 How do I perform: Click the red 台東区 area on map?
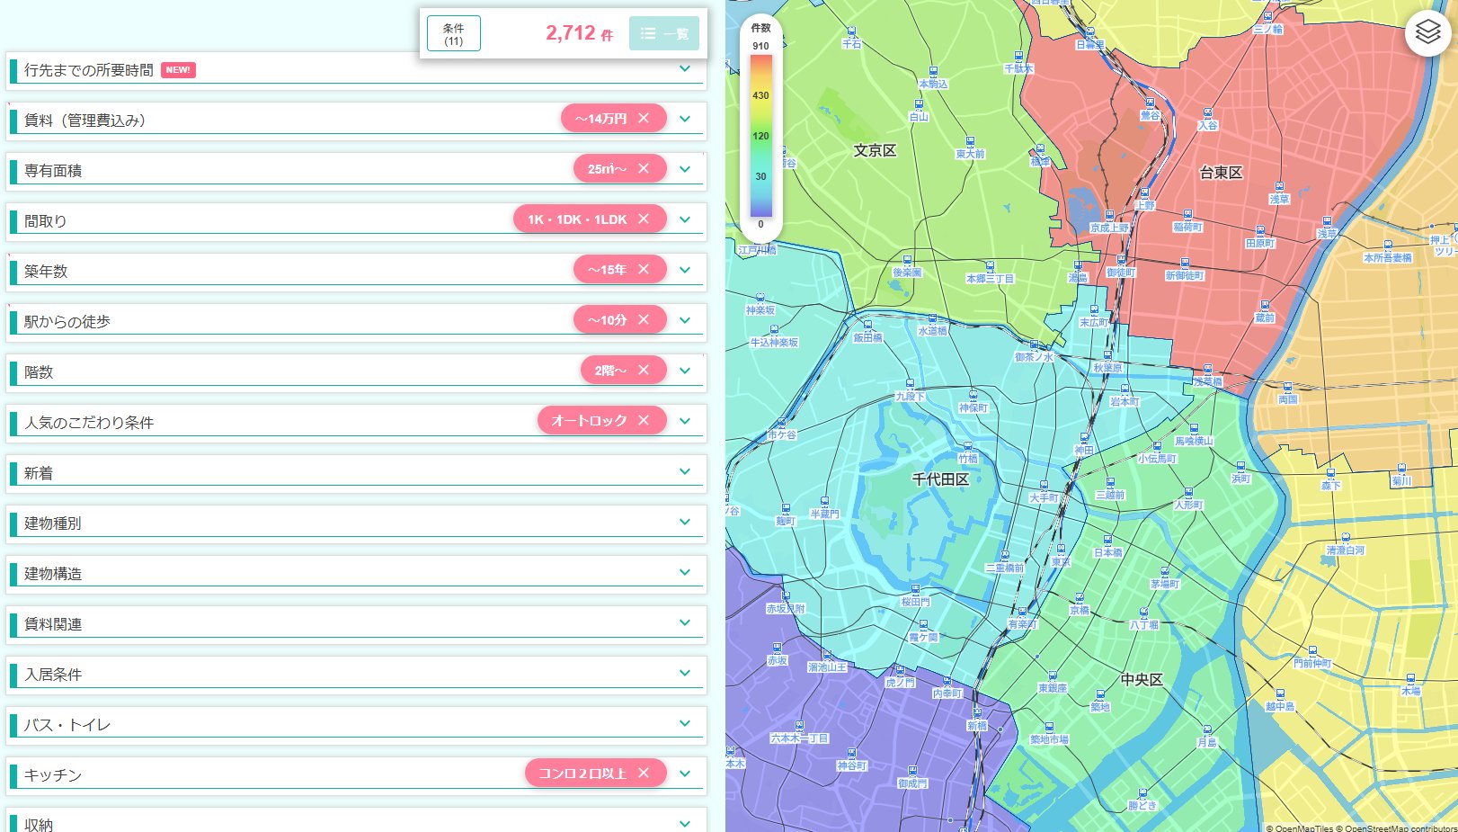tap(1221, 173)
